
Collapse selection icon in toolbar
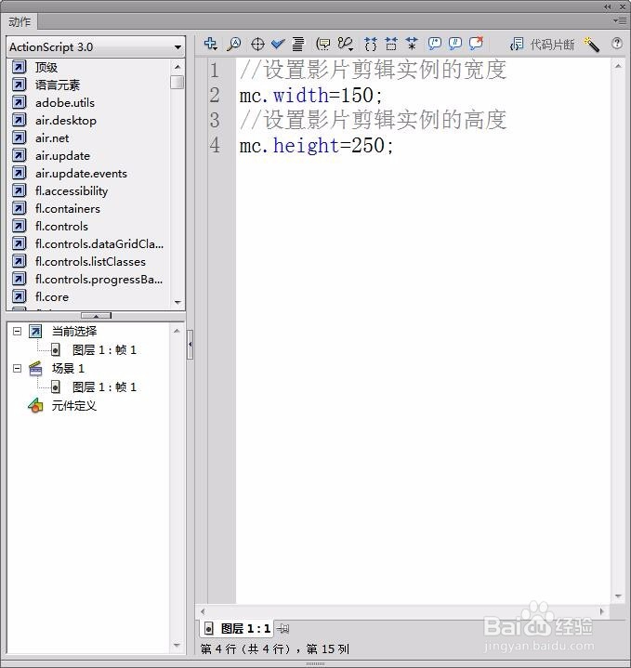(x=390, y=44)
